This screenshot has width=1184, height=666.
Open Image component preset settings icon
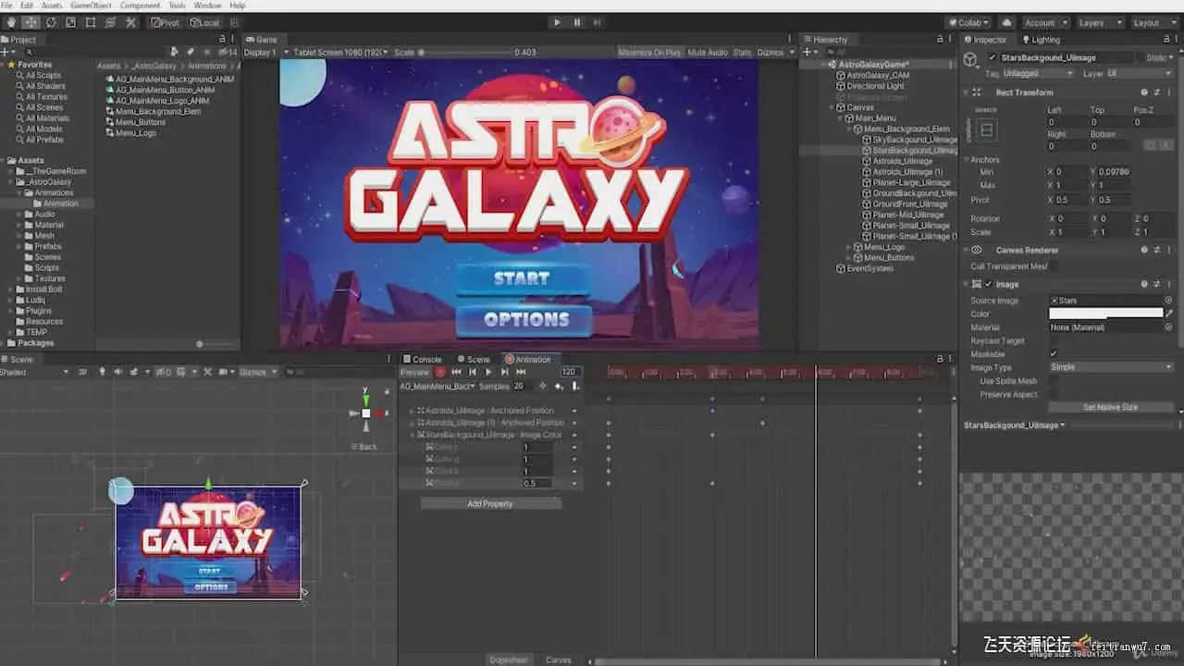(1156, 284)
